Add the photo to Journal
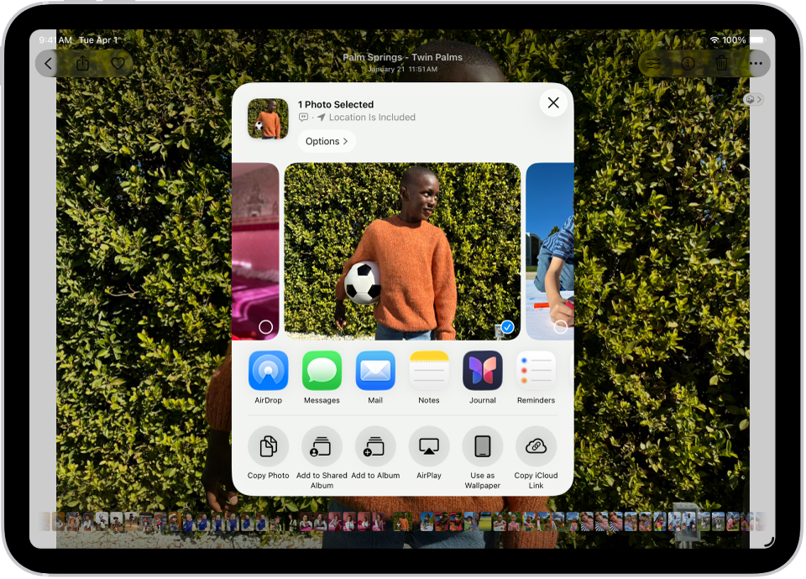Screen dimensions: 806x579 tap(483, 370)
